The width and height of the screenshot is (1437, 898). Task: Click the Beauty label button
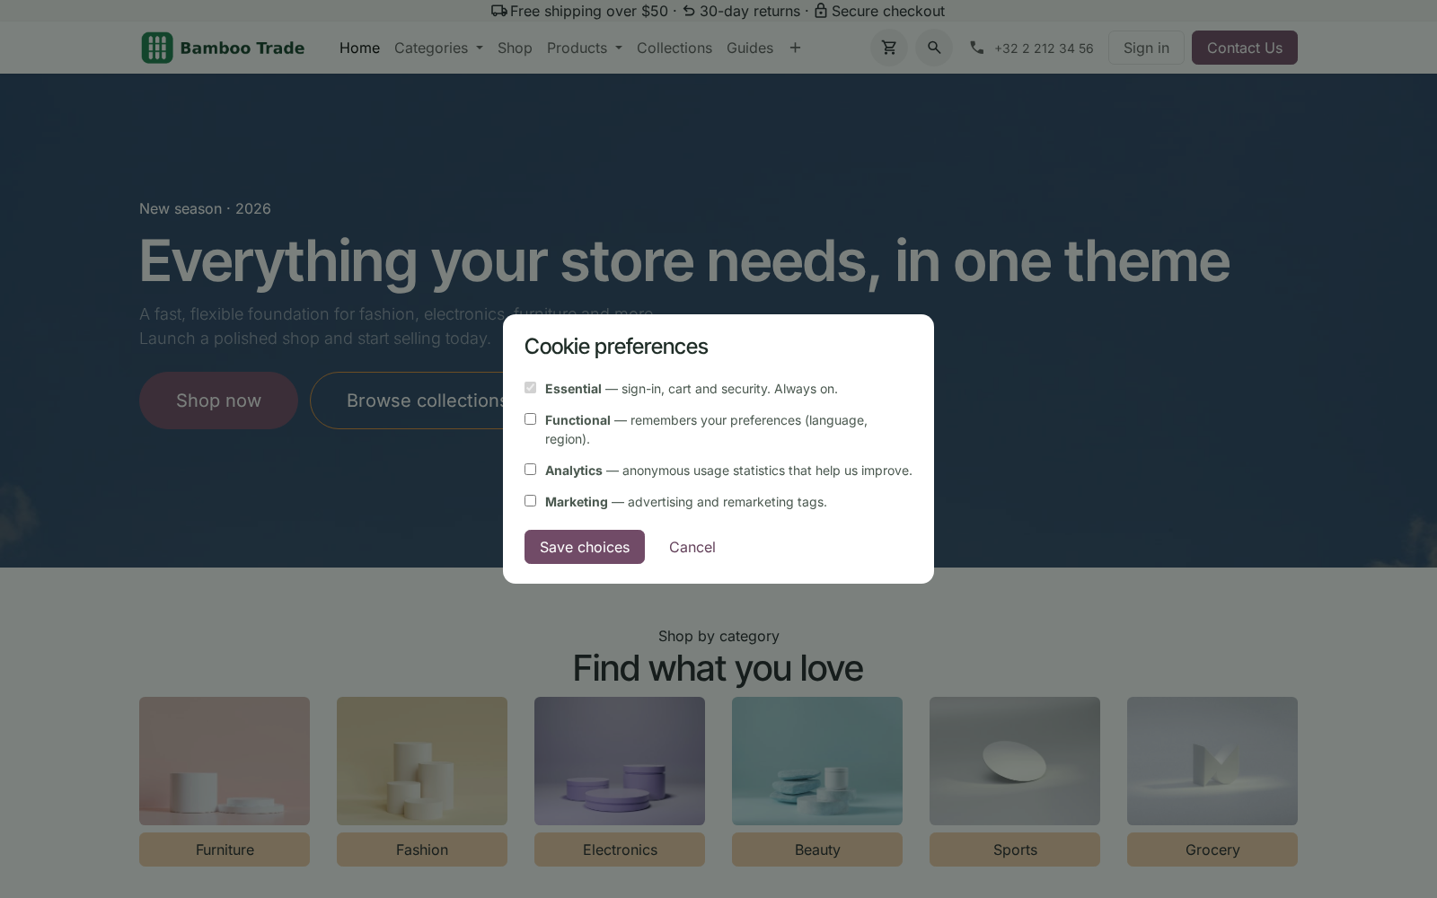click(817, 850)
